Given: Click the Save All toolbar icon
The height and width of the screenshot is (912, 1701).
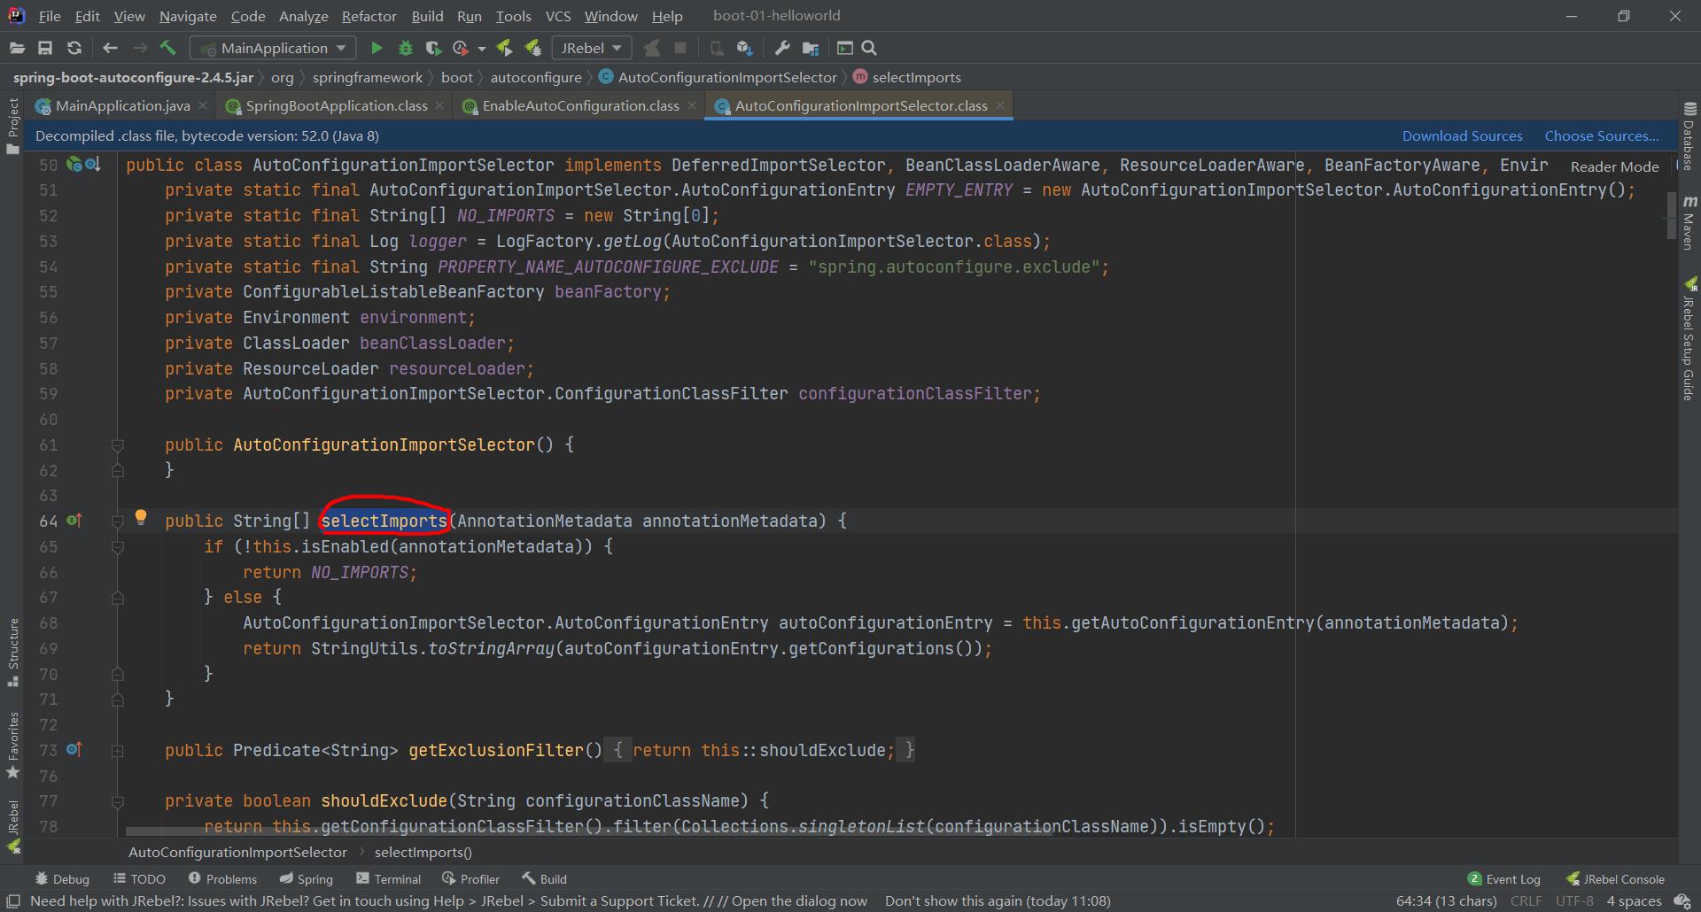Looking at the screenshot, I should 45,48.
